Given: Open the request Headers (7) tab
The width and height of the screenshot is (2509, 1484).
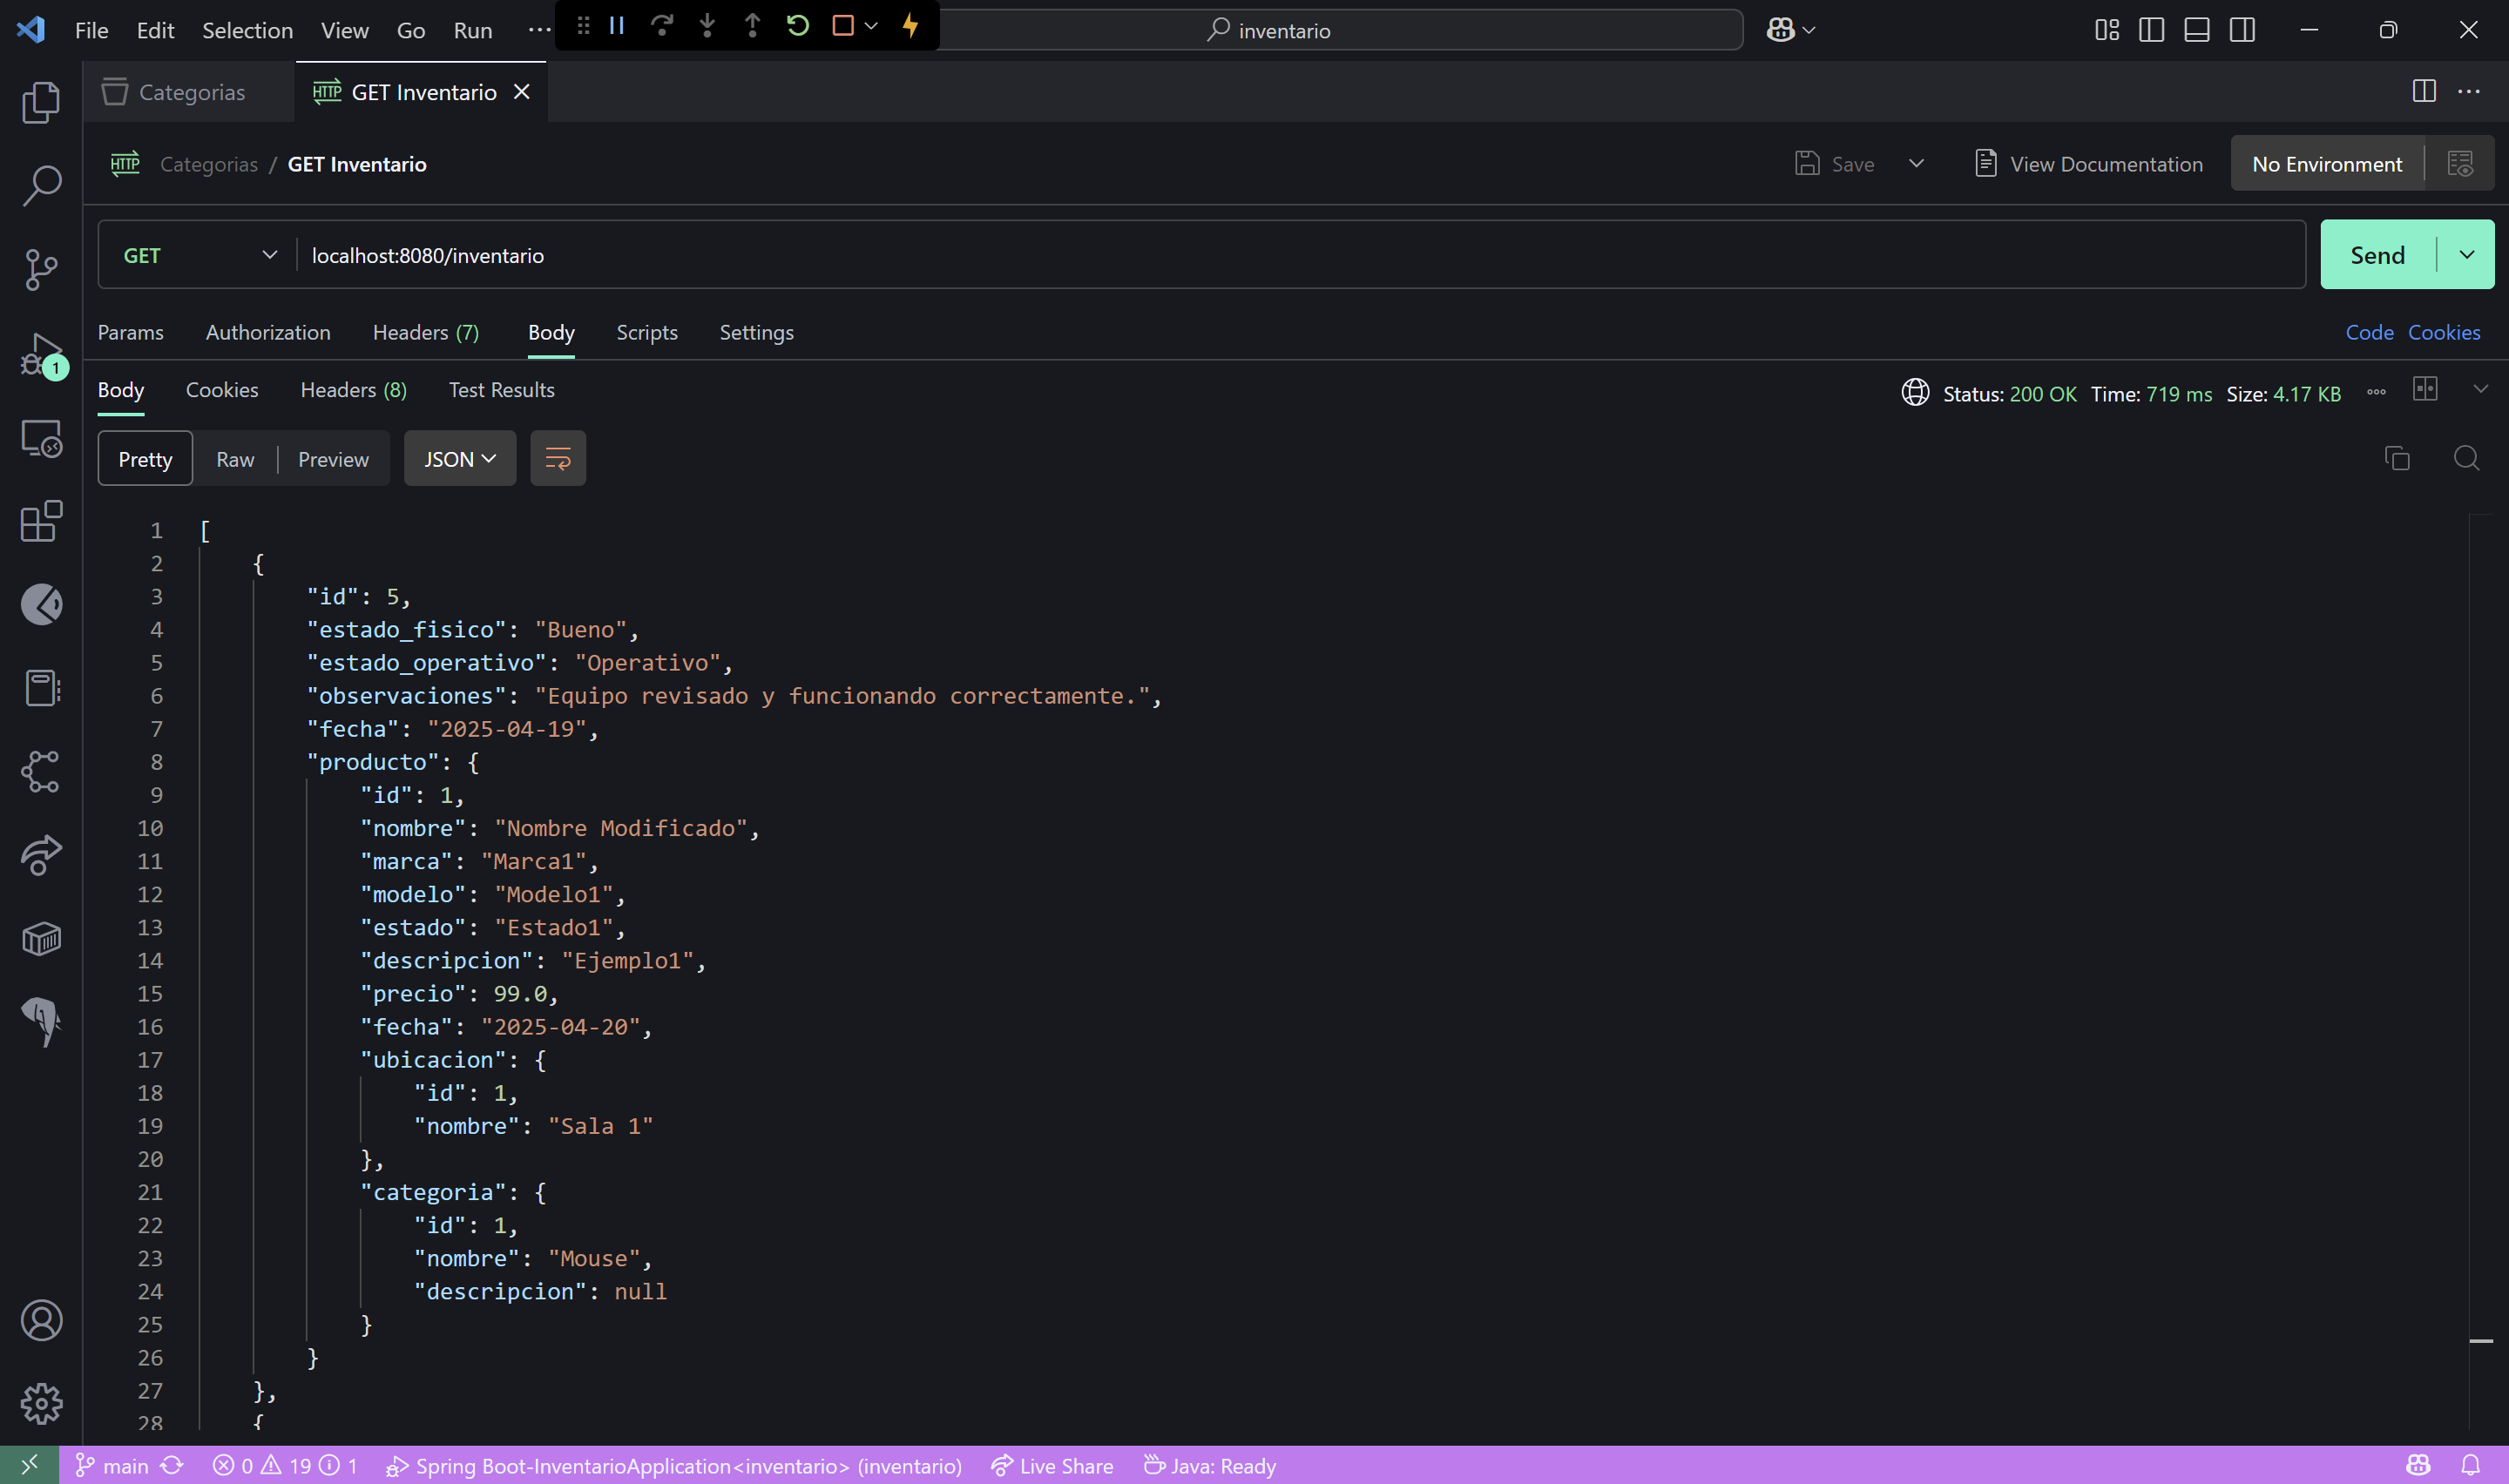Looking at the screenshot, I should coord(425,332).
